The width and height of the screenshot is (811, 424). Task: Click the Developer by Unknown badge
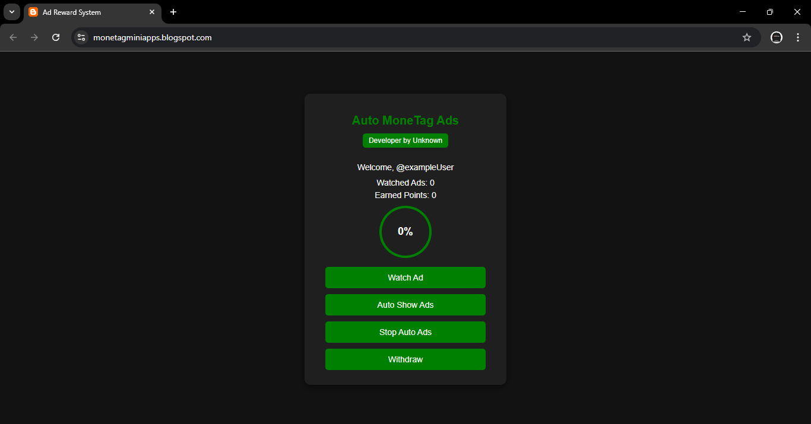405,141
